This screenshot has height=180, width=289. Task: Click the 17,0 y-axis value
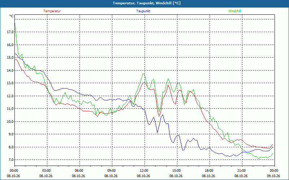coord(10,32)
